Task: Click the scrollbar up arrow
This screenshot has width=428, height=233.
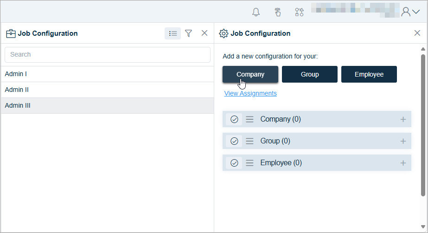Action: pos(423,49)
